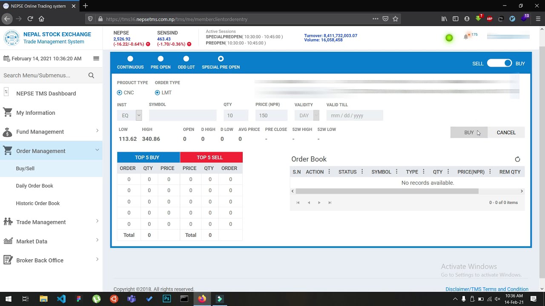Open the INST EQ dropdown
This screenshot has width=545, height=306.
[x=129, y=116]
